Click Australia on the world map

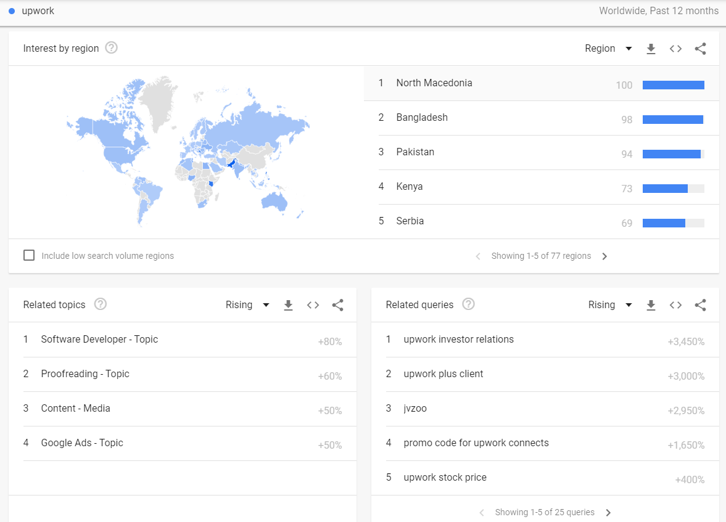pyautogui.click(x=274, y=202)
